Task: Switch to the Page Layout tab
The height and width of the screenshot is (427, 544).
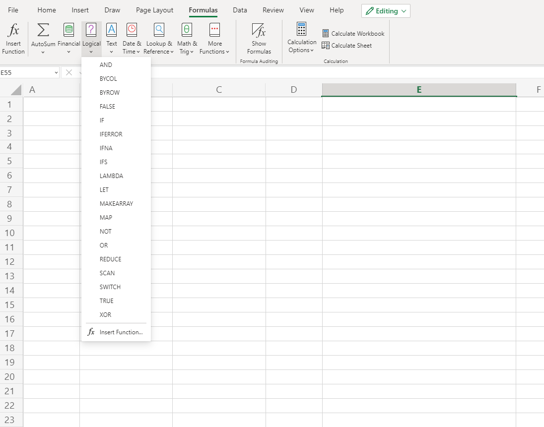Action: tap(154, 10)
